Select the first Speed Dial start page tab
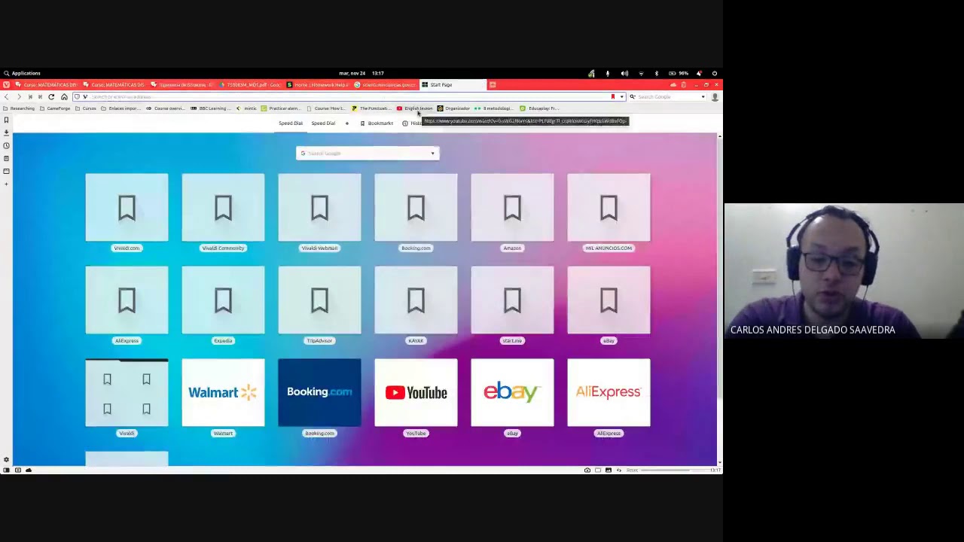Viewport: 964px width, 542px height. [x=291, y=123]
